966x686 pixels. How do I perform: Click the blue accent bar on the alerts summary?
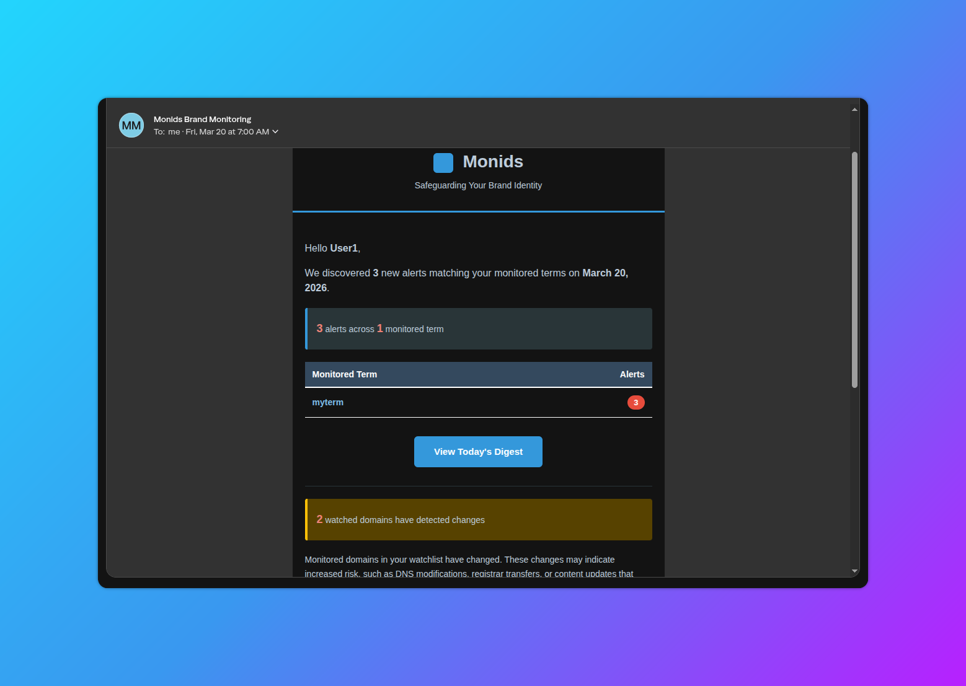coord(306,328)
